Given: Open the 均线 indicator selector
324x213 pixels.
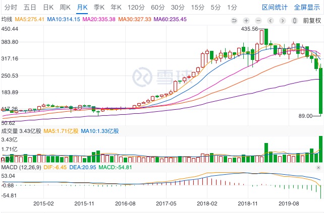Looking at the screenshot, I should [7, 19].
